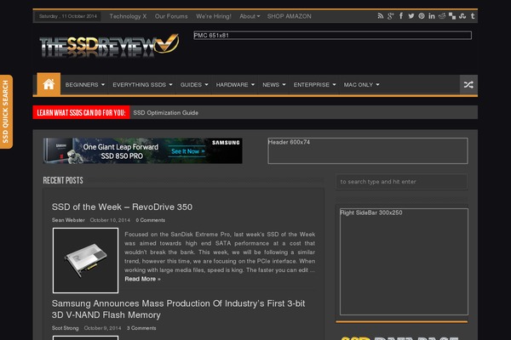The height and width of the screenshot is (340, 511).
Task: Expand the News menu
Action: click(273, 85)
